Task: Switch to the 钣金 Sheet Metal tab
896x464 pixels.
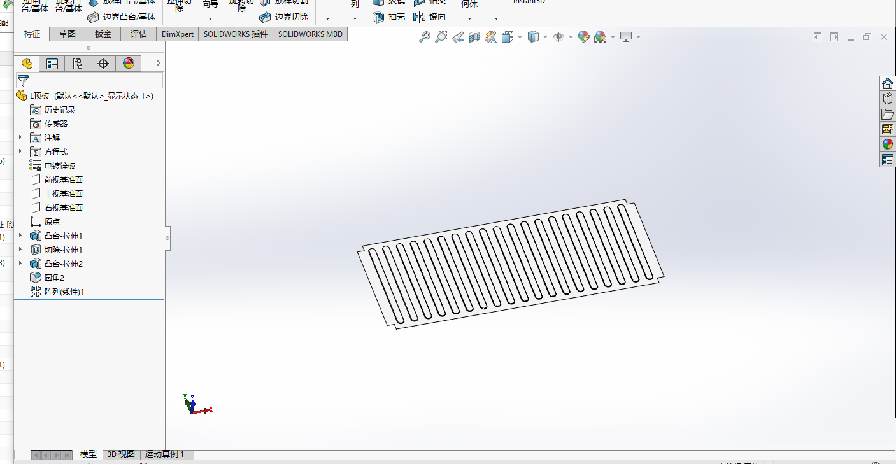Action: click(103, 34)
